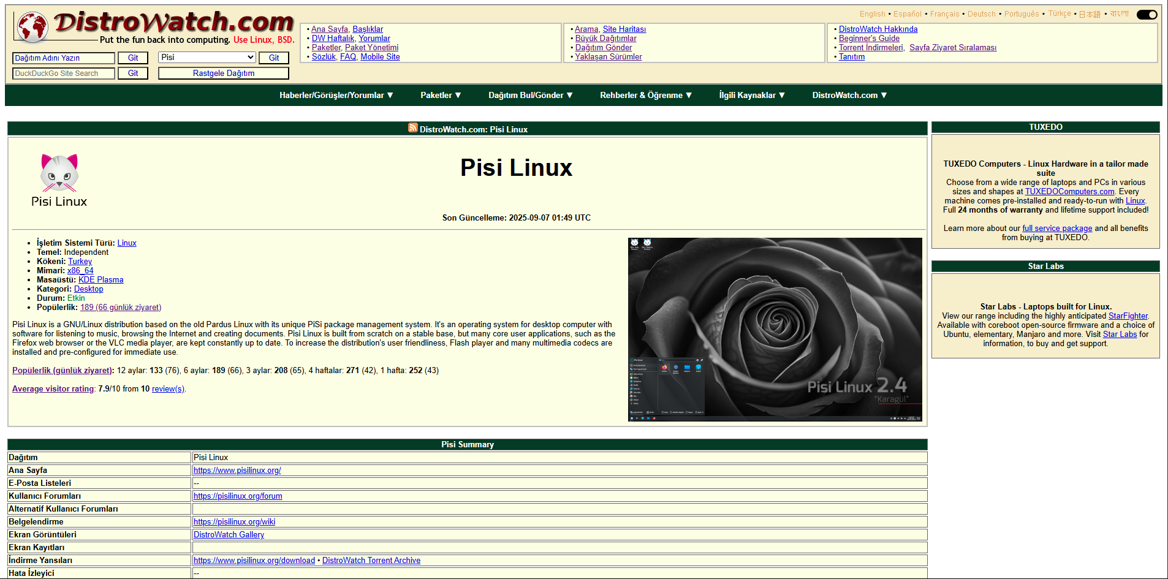
Task: Expand Haberler/Görüşler/Yorumlar menu
Action: pyautogui.click(x=336, y=95)
